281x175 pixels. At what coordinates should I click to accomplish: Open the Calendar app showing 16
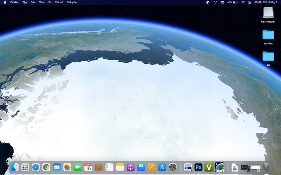(x=89, y=167)
